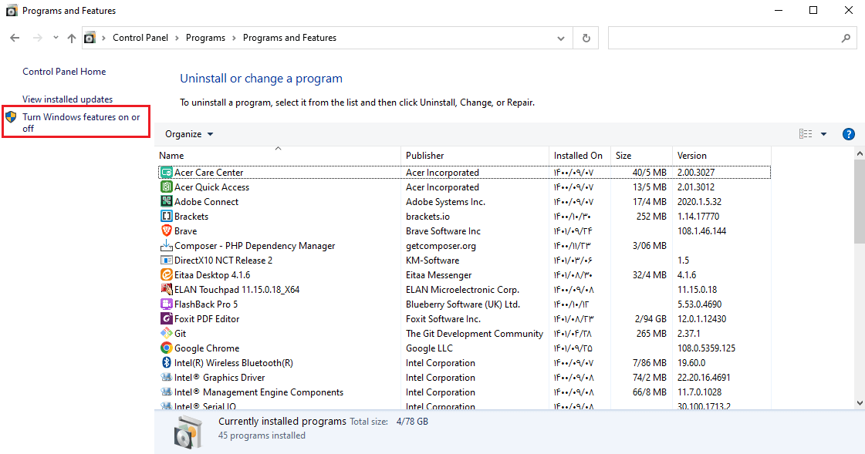Change the view layout button
The image size is (865, 454).
pyautogui.click(x=806, y=134)
